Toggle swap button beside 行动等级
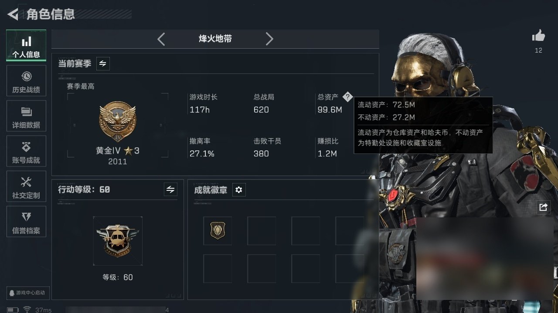 tap(170, 190)
